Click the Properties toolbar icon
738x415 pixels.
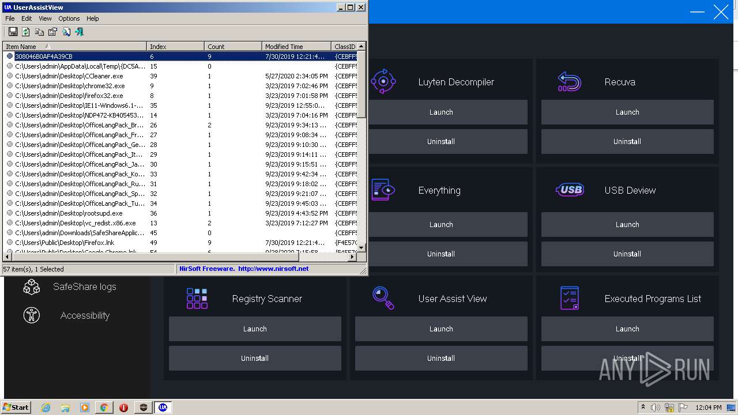point(52,32)
